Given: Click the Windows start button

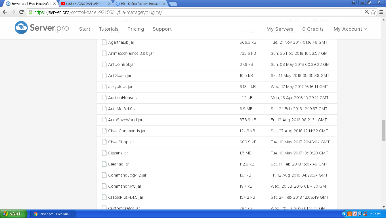Looking at the screenshot, I should pyautogui.click(x=14, y=214).
